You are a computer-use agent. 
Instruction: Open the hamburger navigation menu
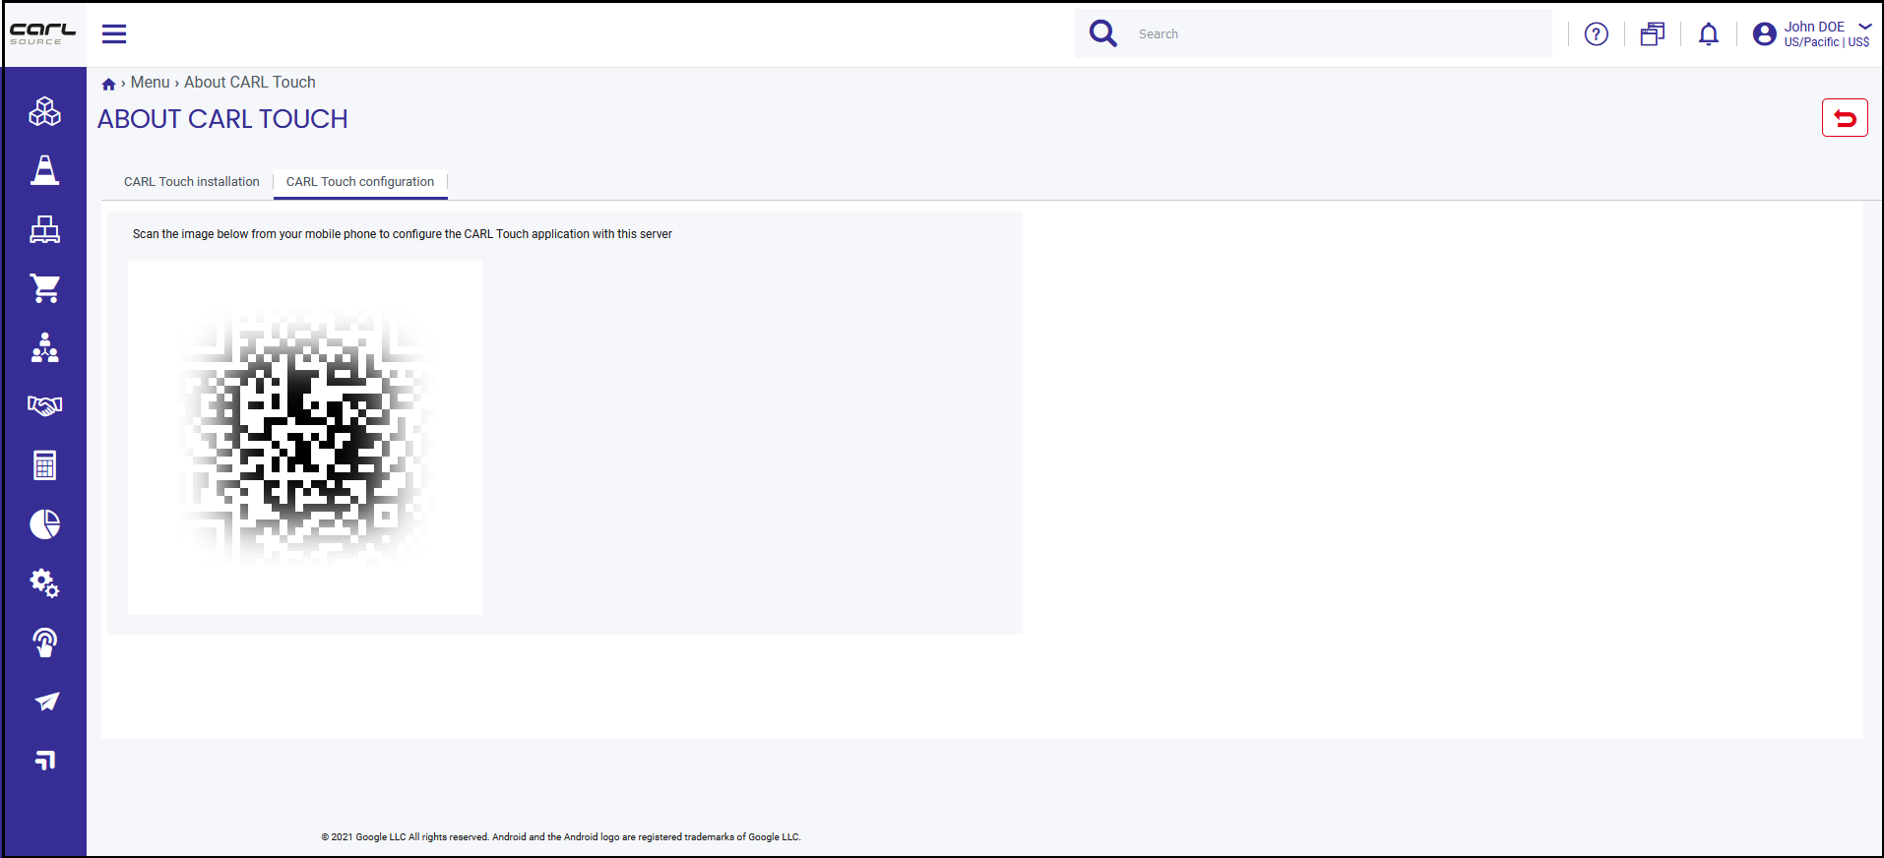point(114,34)
